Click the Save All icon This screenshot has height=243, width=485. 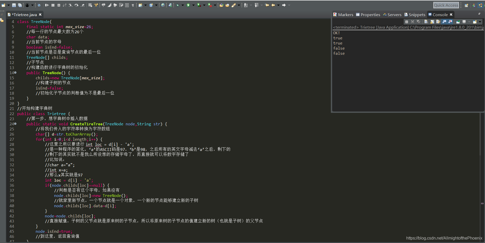(20, 5)
